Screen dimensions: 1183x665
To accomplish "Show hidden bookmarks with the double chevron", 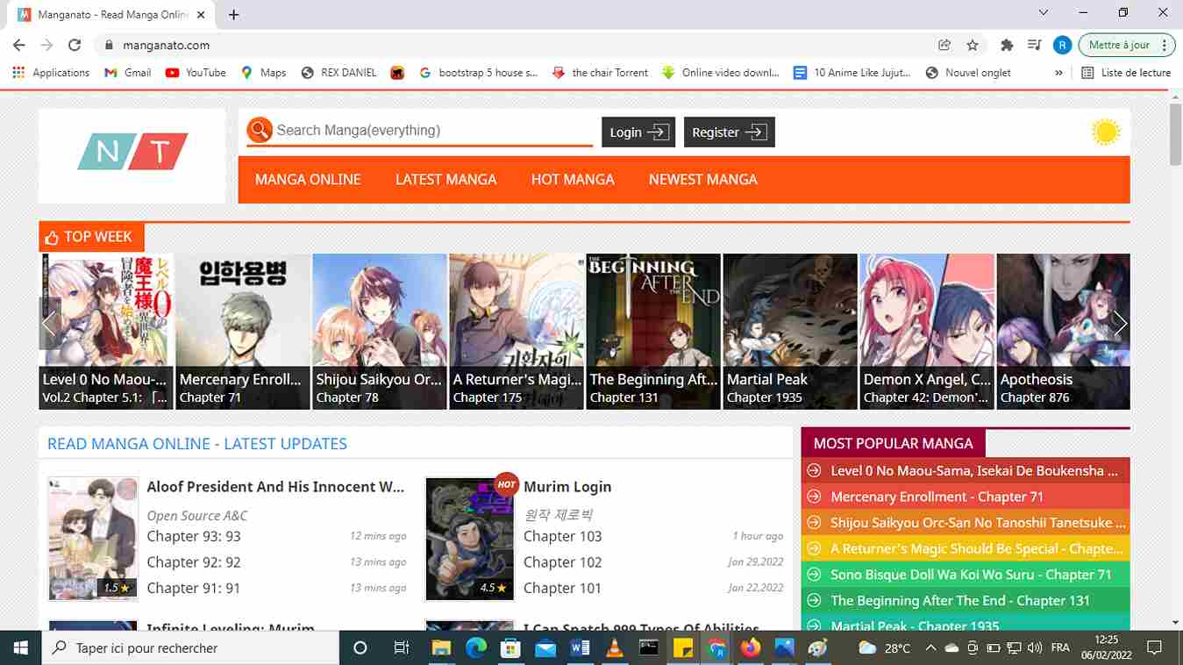I will pyautogui.click(x=1059, y=73).
